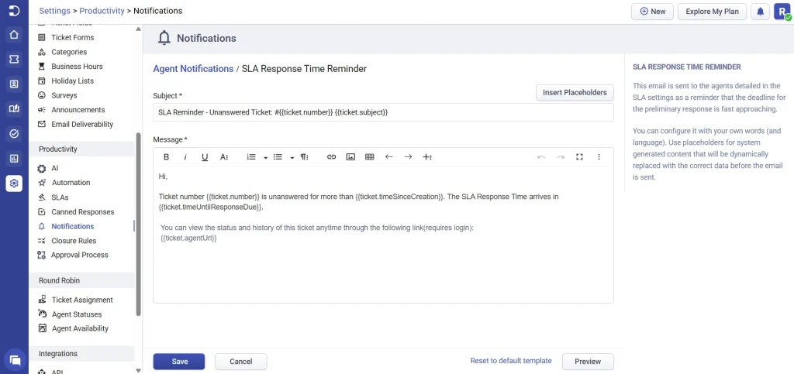This screenshot has height=374, width=794.
Task: Click the Cancel button
Action: 241,362
